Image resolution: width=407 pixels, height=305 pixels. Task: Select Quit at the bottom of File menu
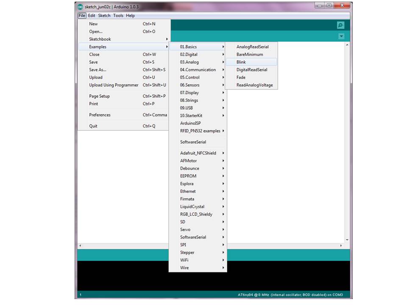click(x=93, y=126)
